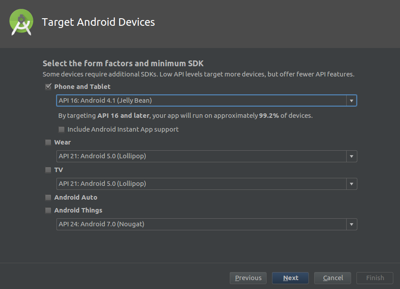Go to the Next wizard step

[x=290, y=278]
